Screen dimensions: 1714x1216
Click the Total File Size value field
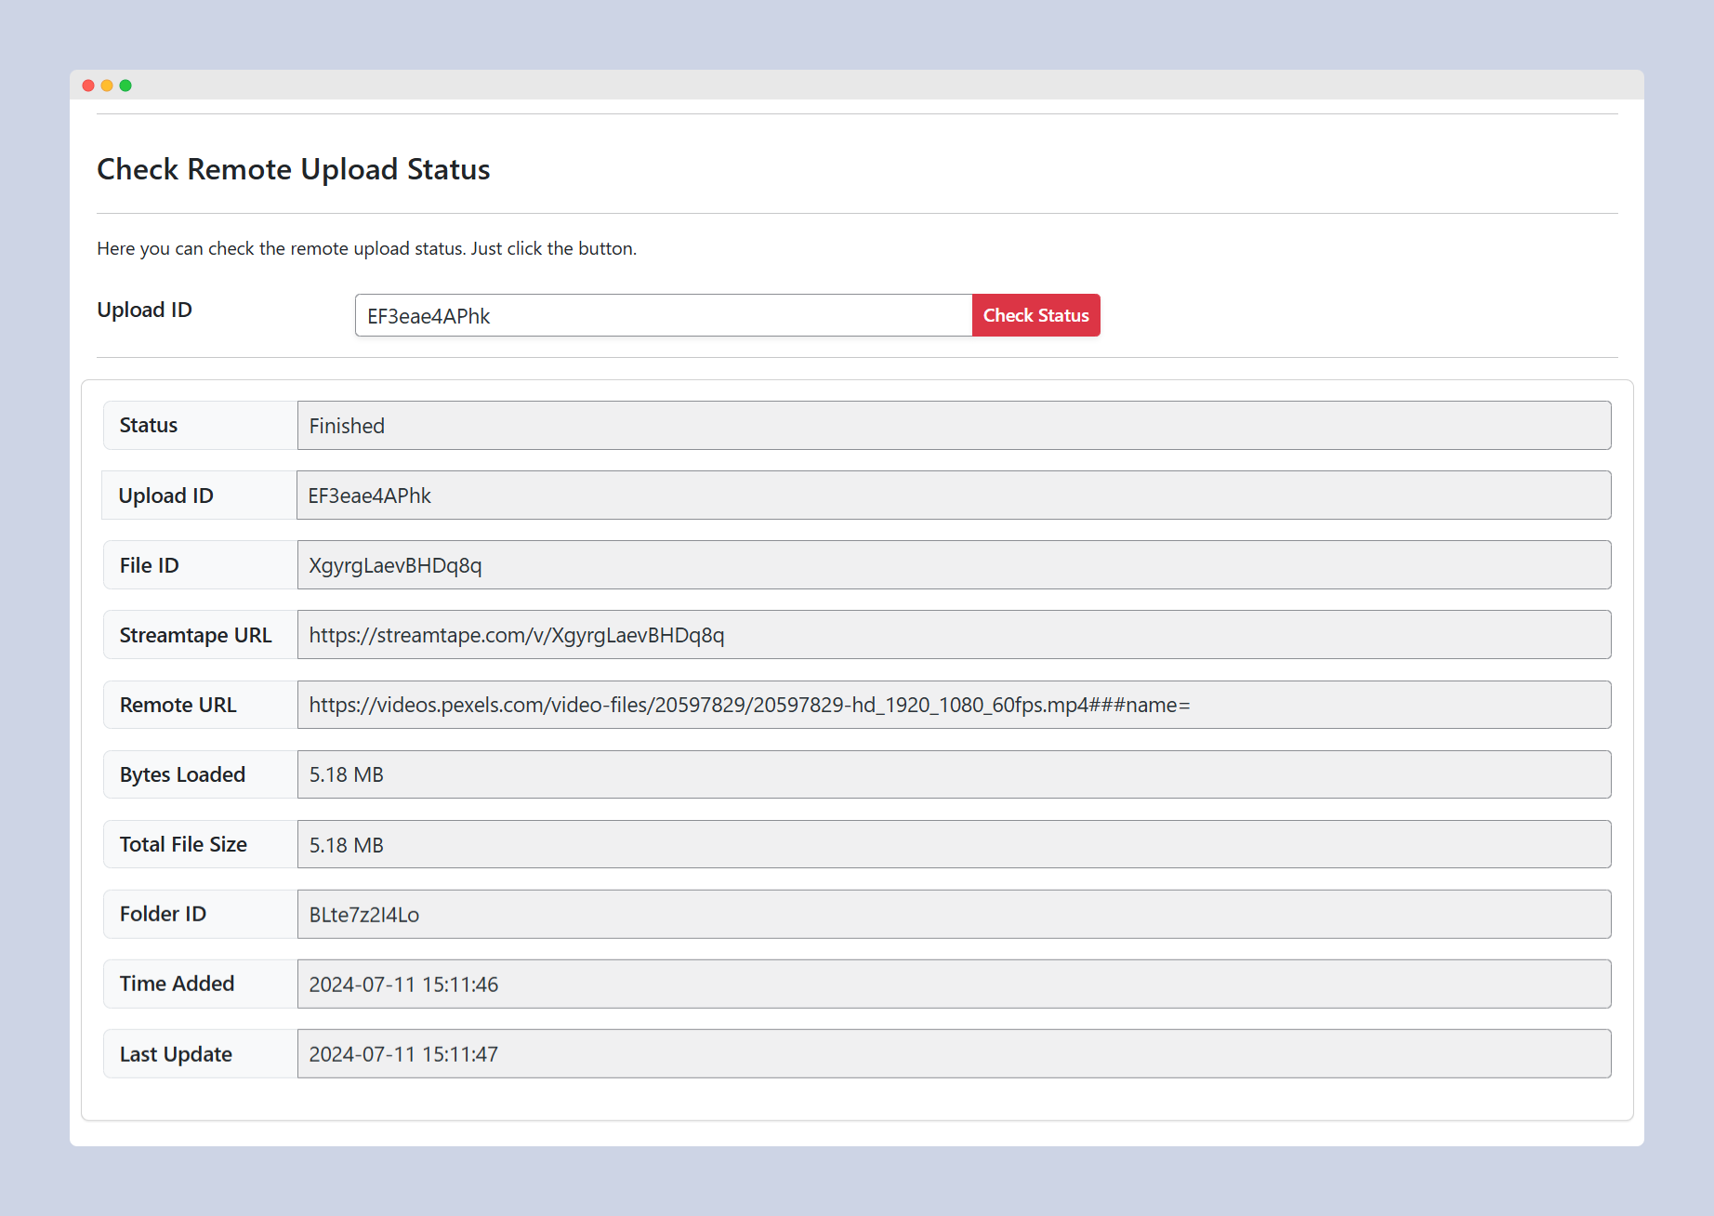tap(954, 844)
